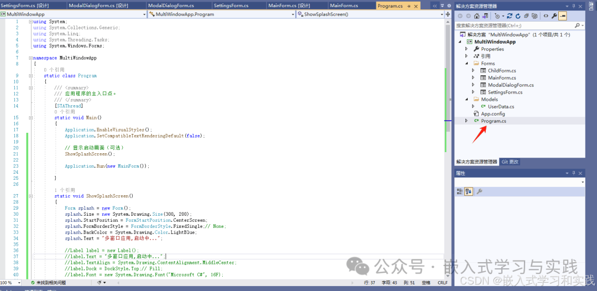597x291 pixels.
Task: Switch to the MainForm.cs editor tab
Action: pyautogui.click(x=344, y=6)
